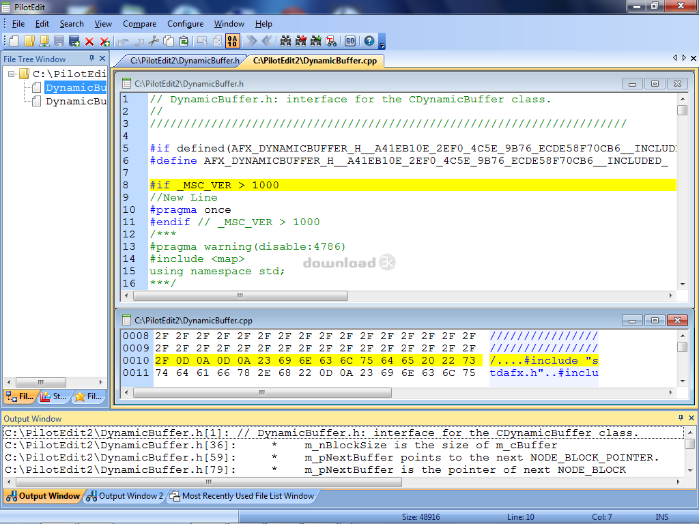Open the toolbar options dropdown arrow
The height and width of the screenshot is (524, 699).
click(x=382, y=45)
